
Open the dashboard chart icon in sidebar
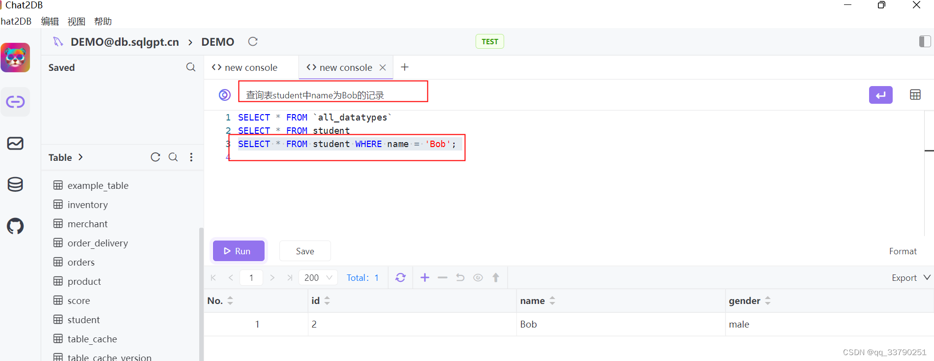coord(15,144)
